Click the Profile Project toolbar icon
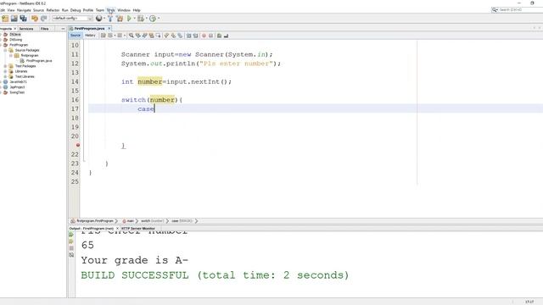 click(153, 19)
